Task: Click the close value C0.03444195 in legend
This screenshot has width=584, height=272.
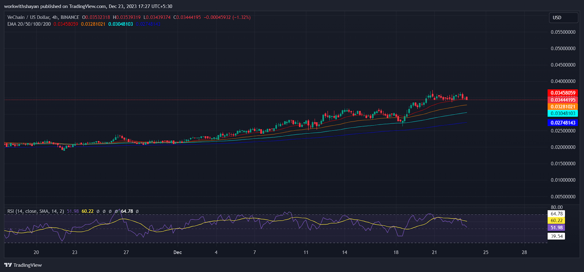Action: (x=187, y=17)
